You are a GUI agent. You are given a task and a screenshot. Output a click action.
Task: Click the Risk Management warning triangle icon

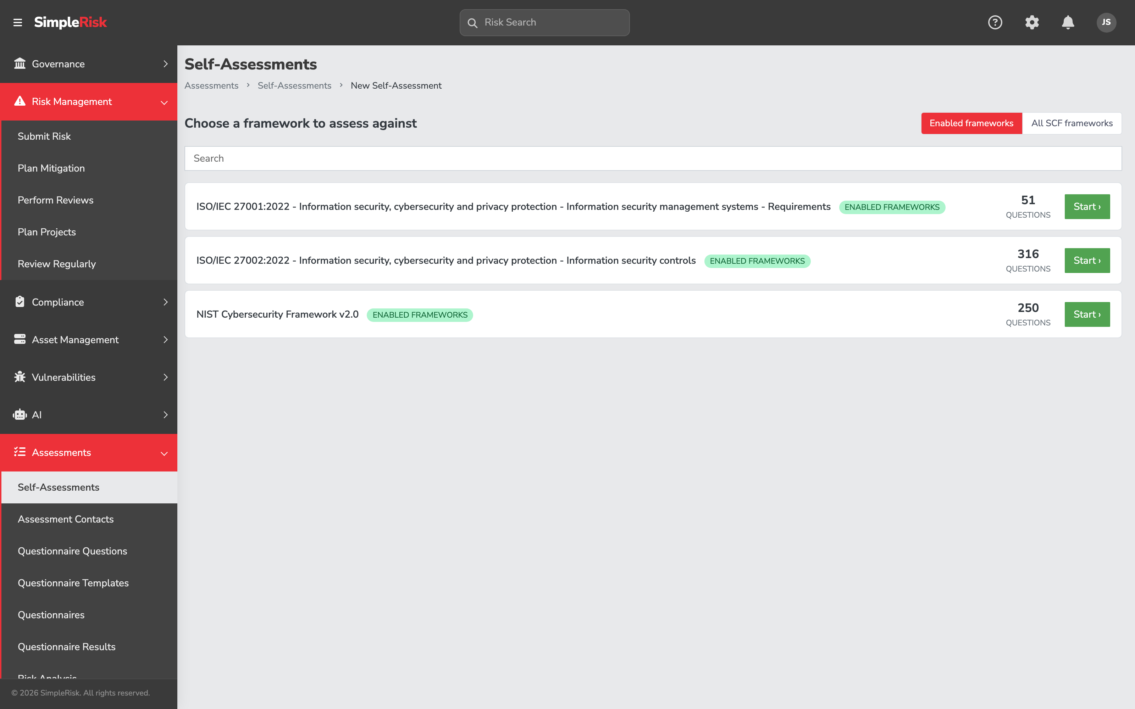[x=20, y=101]
